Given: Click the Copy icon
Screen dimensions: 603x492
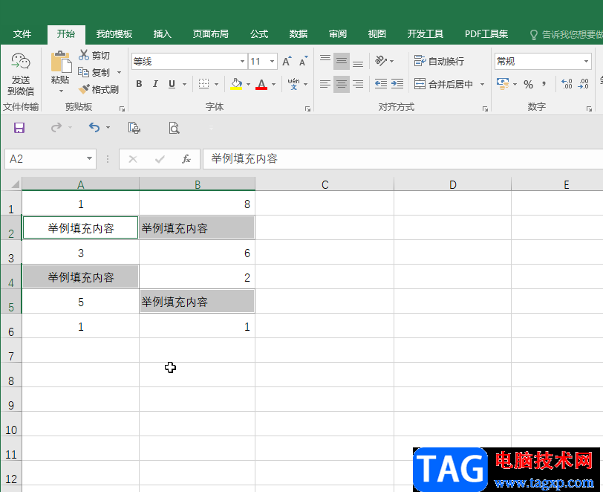Looking at the screenshot, I should tap(83, 72).
